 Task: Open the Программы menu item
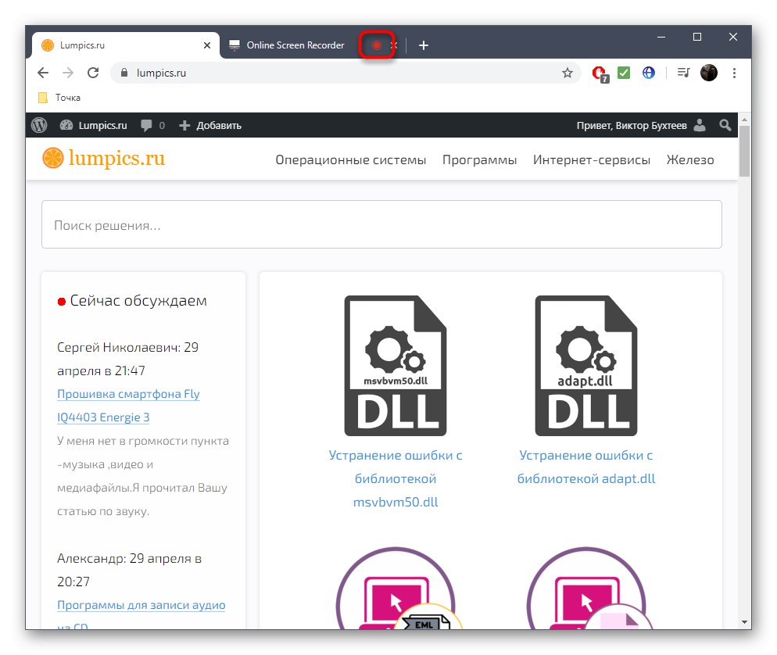[479, 160]
